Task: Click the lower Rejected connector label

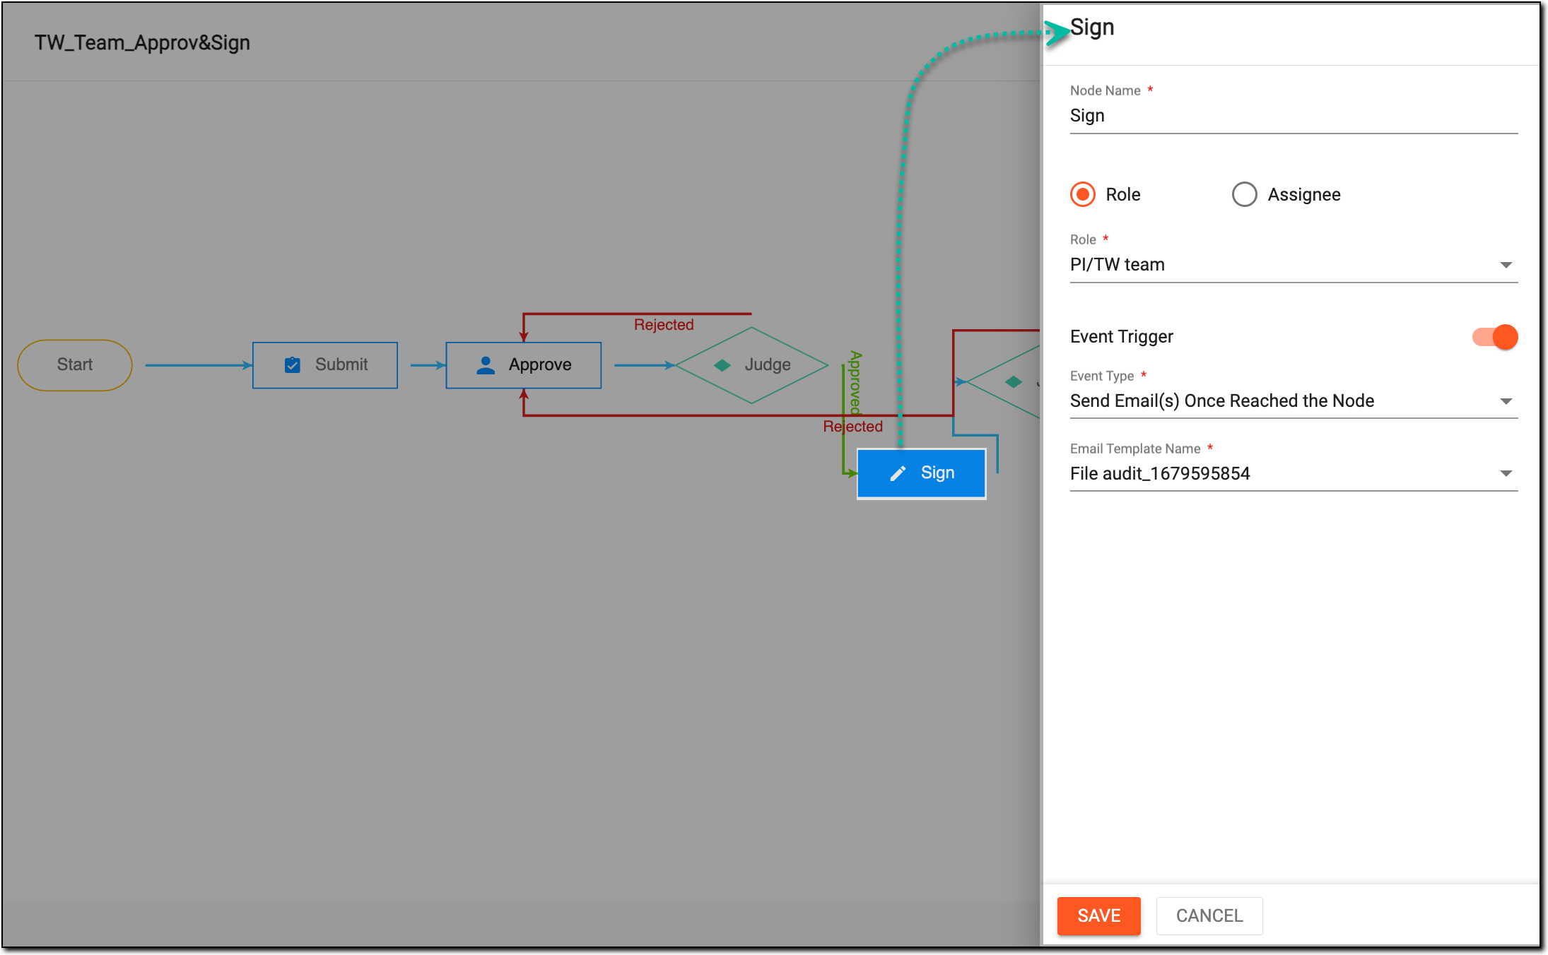Action: (x=852, y=426)
